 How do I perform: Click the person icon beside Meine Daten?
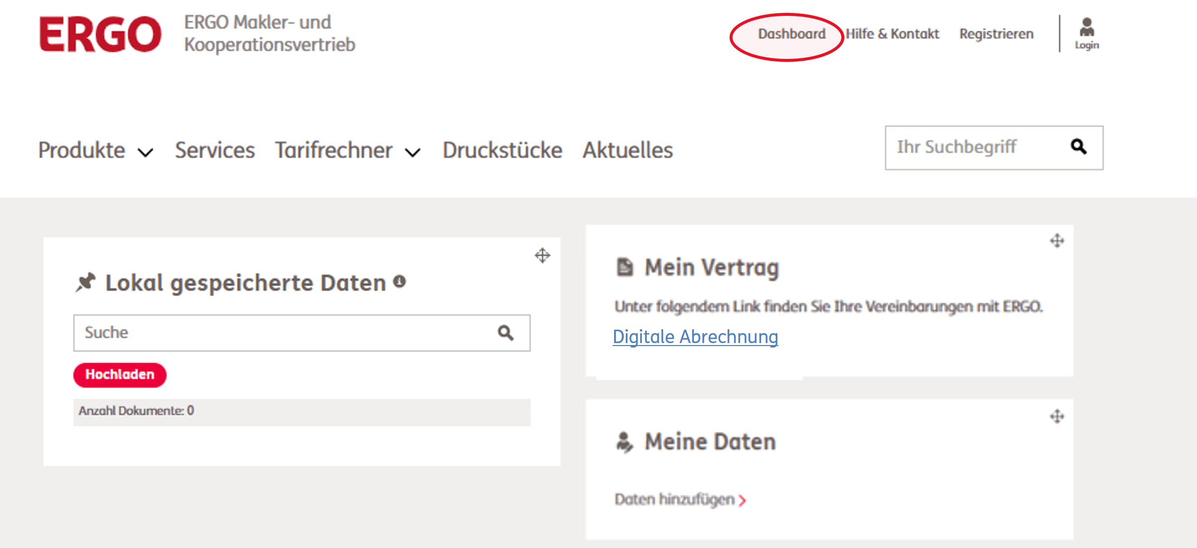coord(624,442)
